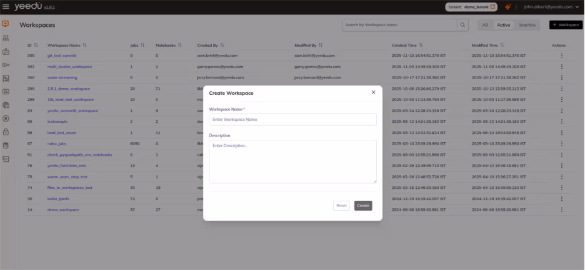This screenshot has height=270, width=585.
Task: Open the multi_cluster_workspace link
Action: [70, 67]
